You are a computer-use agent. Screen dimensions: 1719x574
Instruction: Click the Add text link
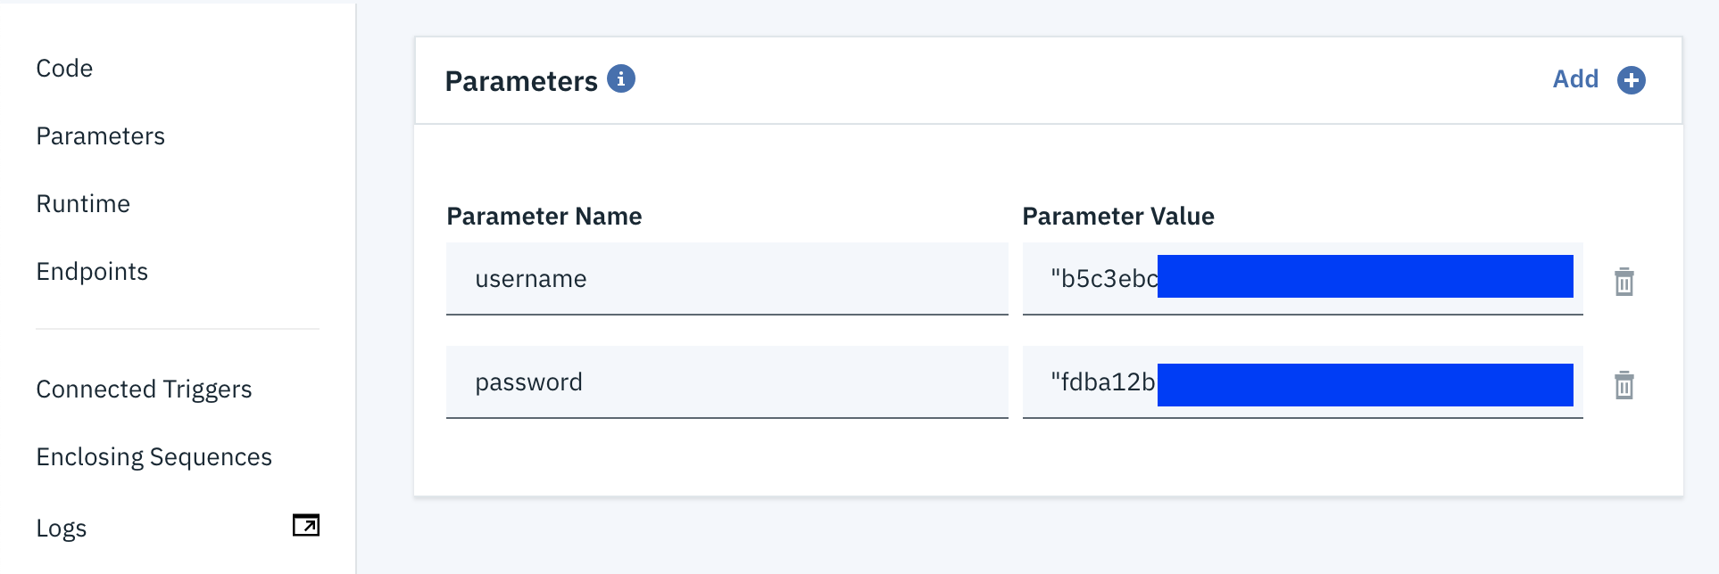(1575, 79)
